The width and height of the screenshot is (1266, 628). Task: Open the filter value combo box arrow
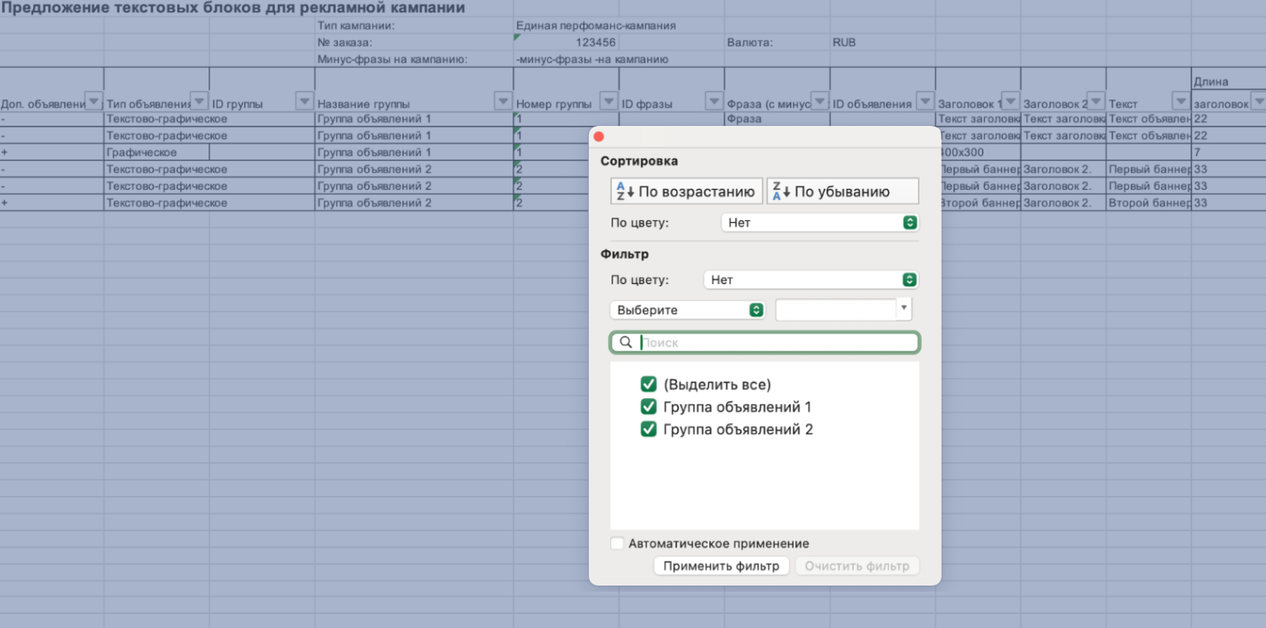point(904,308)
